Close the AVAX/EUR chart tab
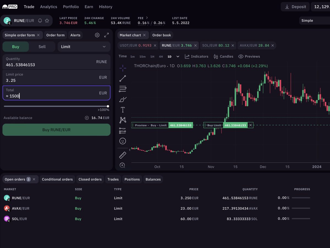Viewport: 330px width, 248px height. pyautogui.click(x=273, y=45)
